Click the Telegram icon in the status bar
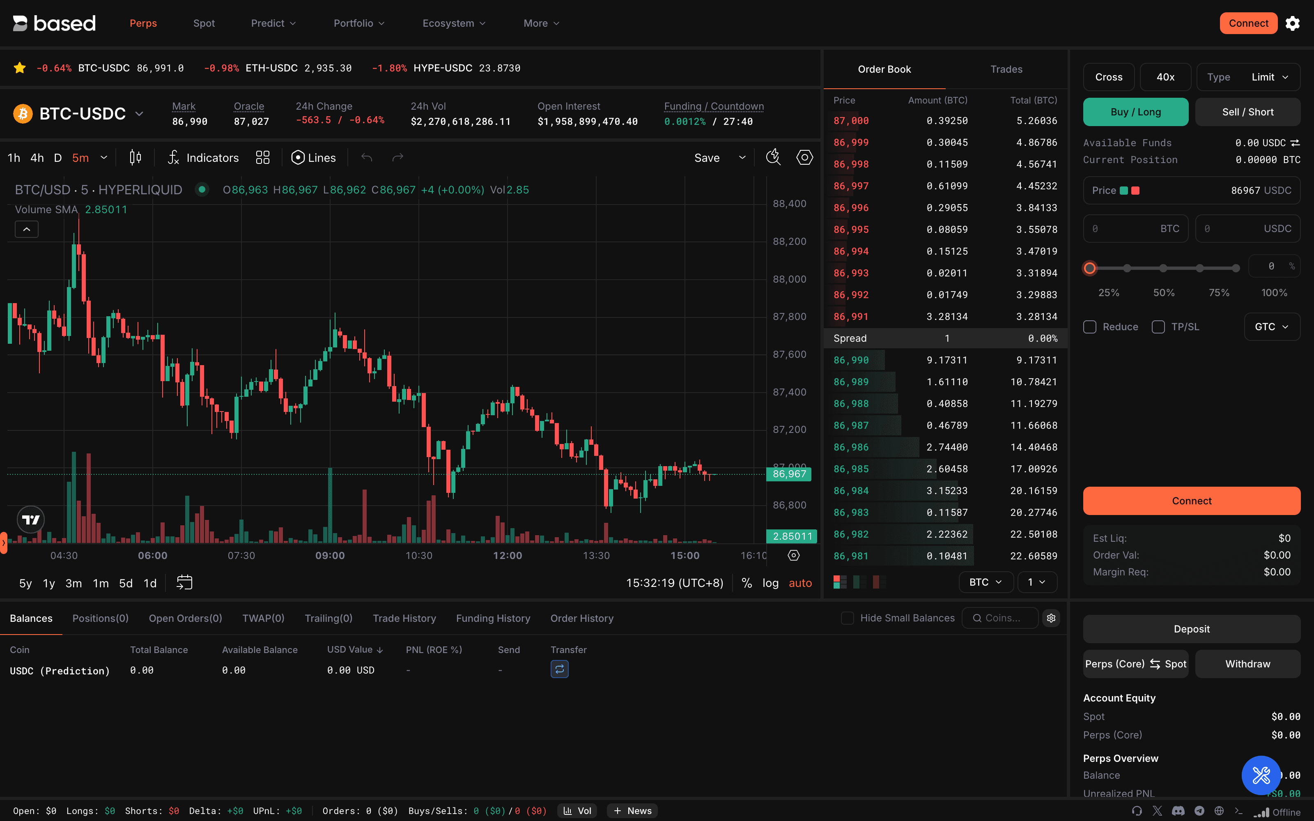Viewport: 1314px width, 821px height. click(x=1199, y=811)
